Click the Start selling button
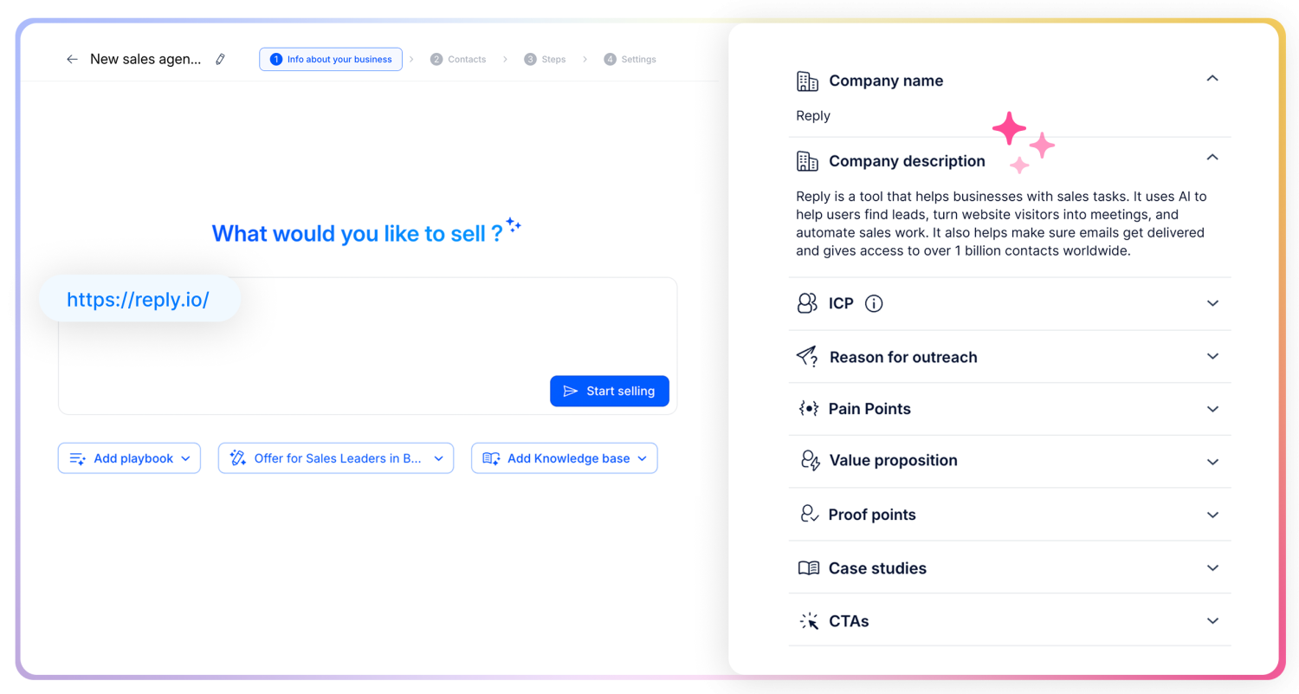Screen dimensions: 1299x694 (610, 391)
